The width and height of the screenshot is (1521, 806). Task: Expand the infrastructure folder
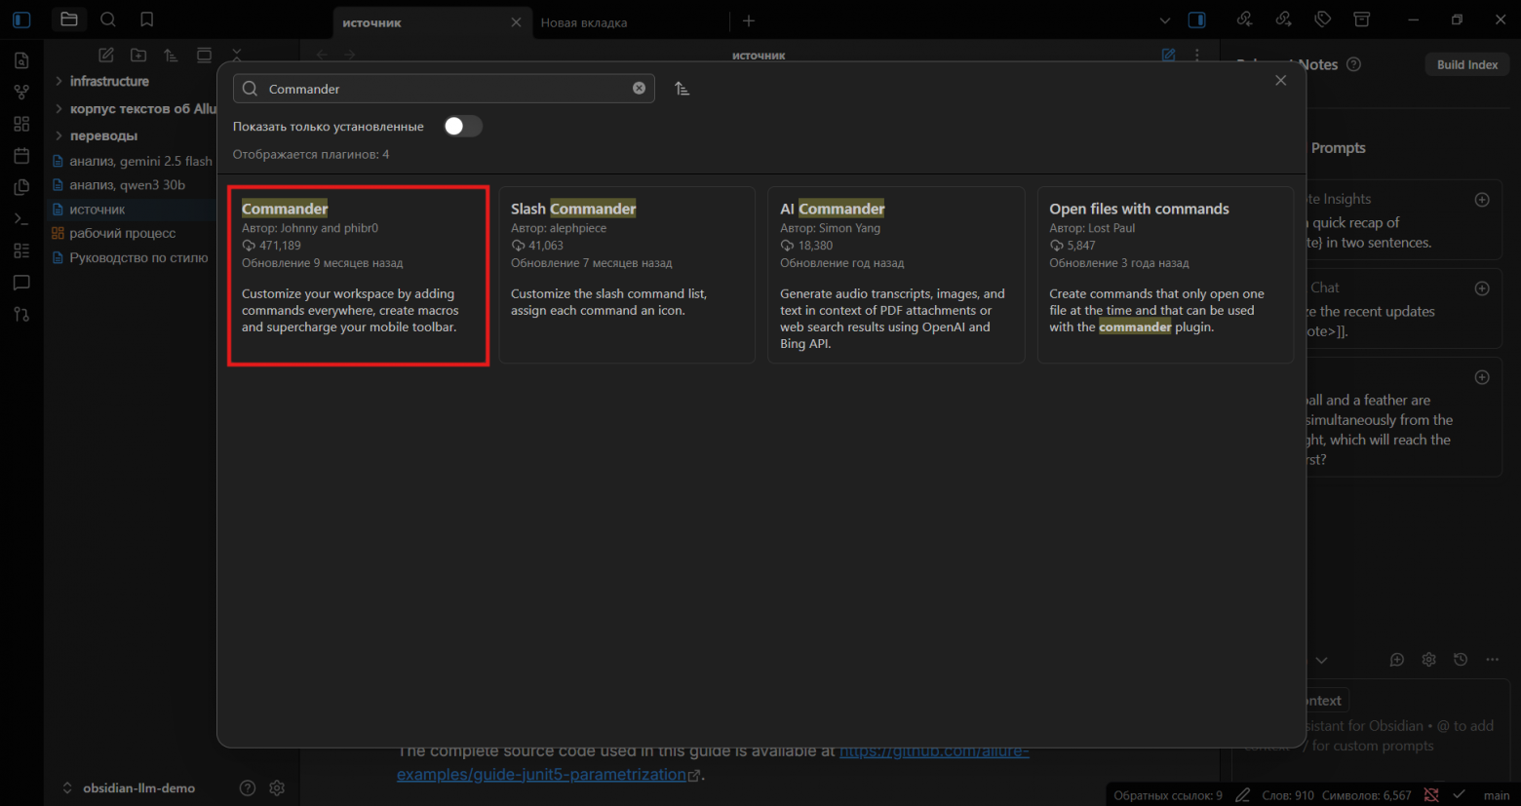(109, 82)
